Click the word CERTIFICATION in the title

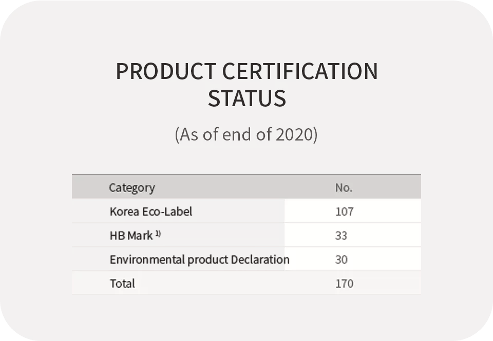300,71
